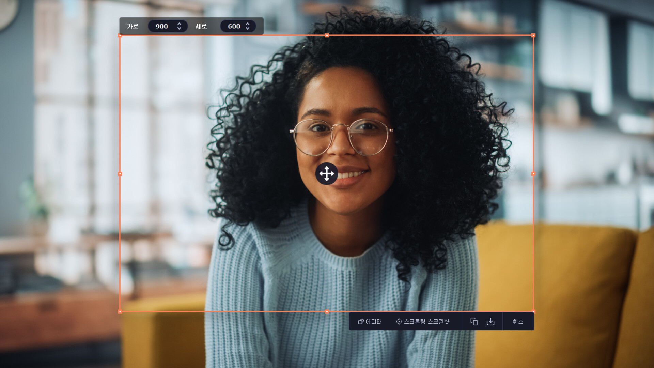This screenshot has width=654, height=368.
Task: Increase the 가로 width value with up arrow
Action: pyautogui.click(x=179, y=24)
